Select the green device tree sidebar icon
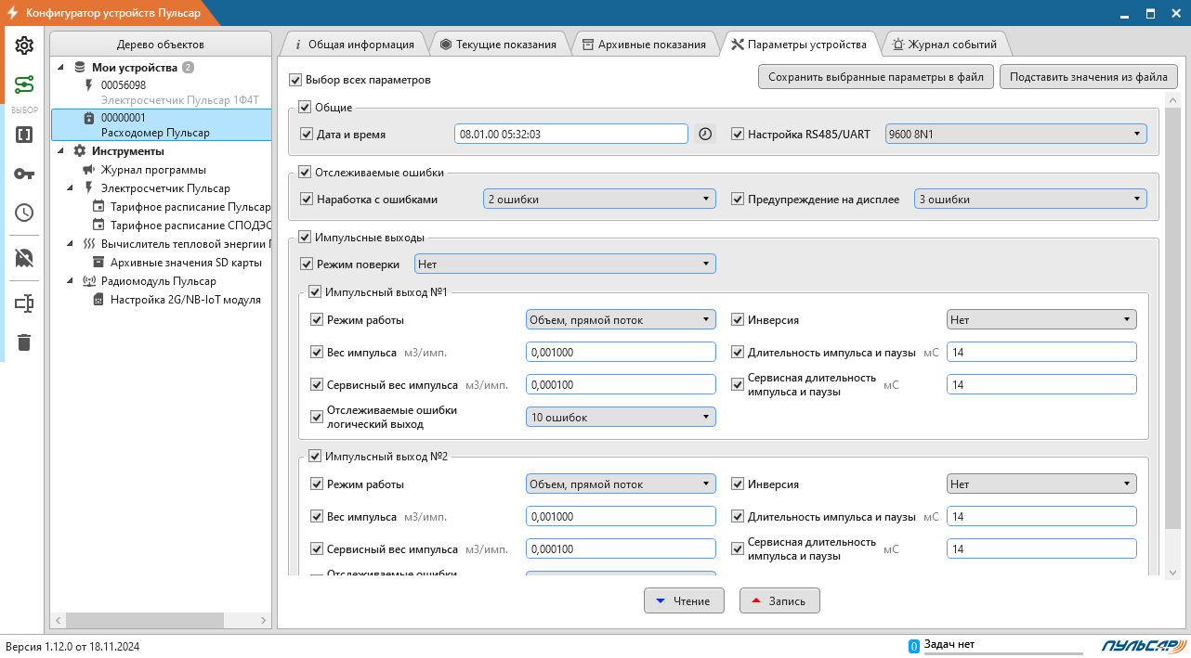 (x=24, y=84)
